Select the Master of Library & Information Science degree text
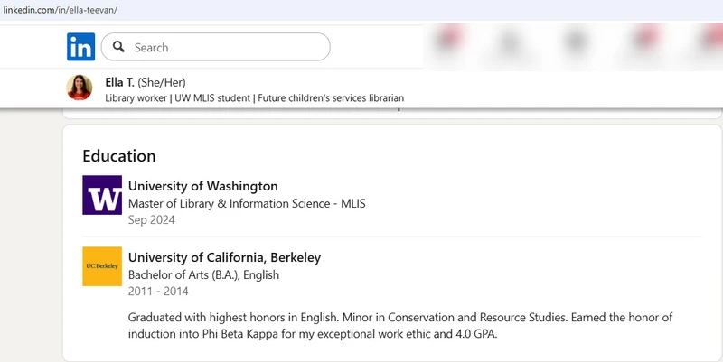This screenshot has width=723, height=362. click(247, 203)
